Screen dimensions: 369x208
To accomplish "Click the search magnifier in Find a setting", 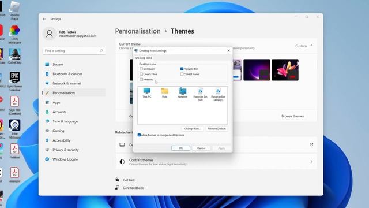I will [x=101, y=51].
